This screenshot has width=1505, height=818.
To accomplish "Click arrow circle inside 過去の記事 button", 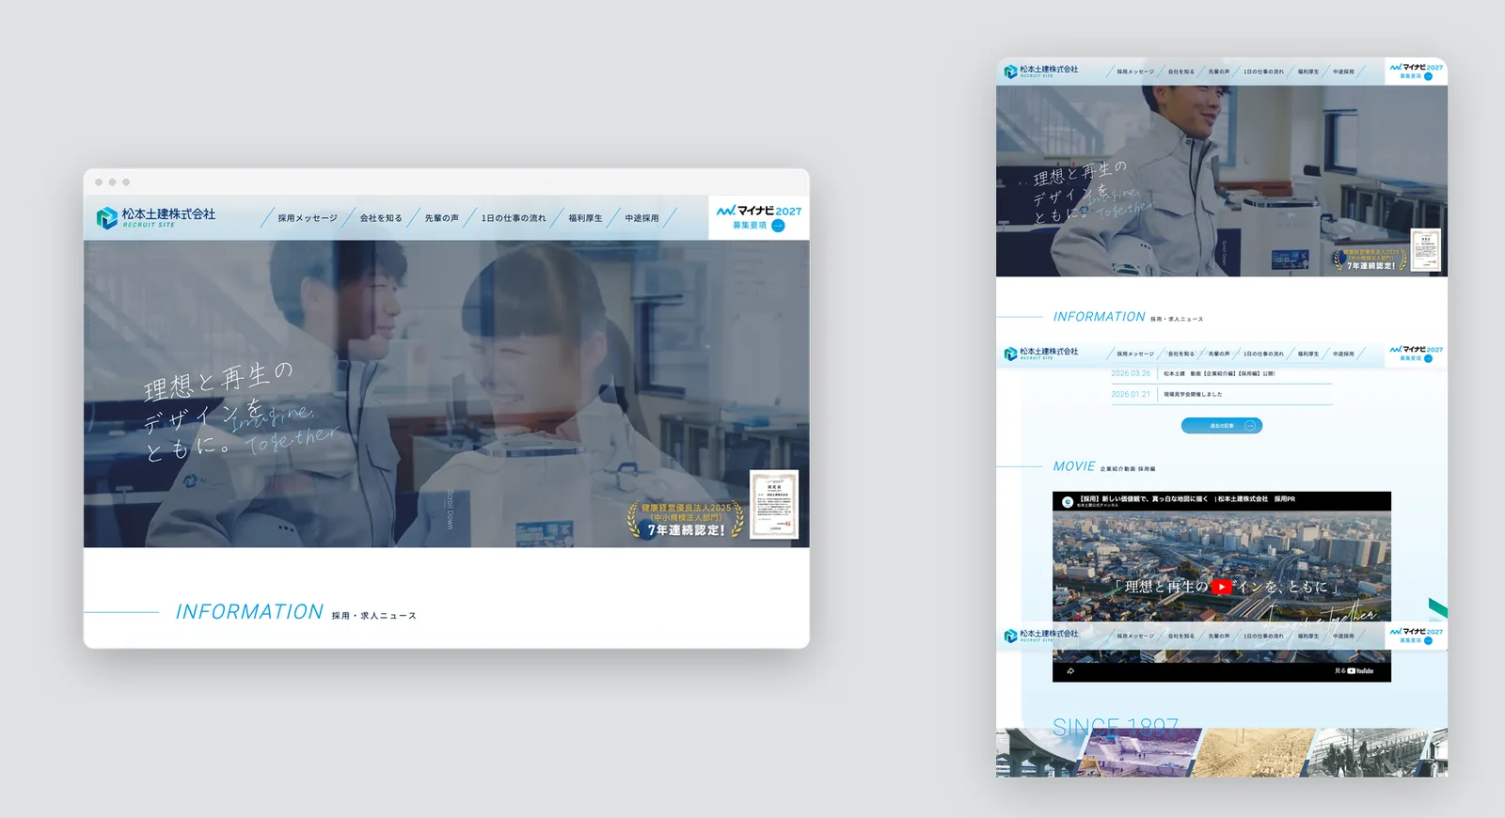I will [x=1250, y=426].
